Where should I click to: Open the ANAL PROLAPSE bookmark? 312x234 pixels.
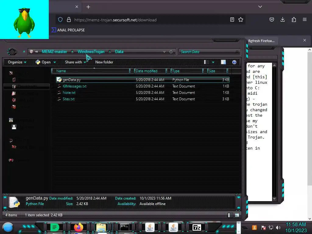click(68, 30)
